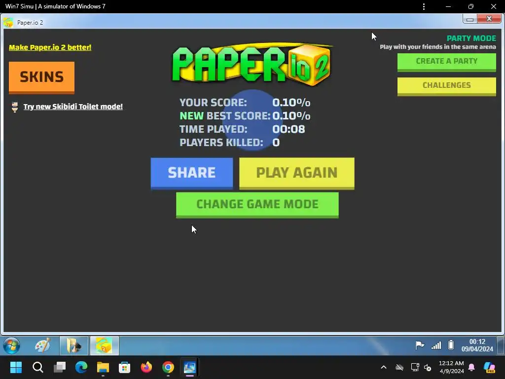Launch Copilot preview from taskbar
The width and height of the screenshot is (505, 379).
tap(489, 367)
